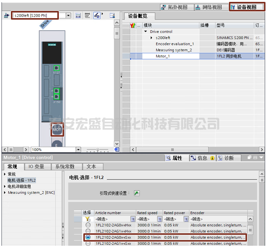Click the left horizontal scroll arrow in device view
The image size is (267, 248).
tap(5, 149)
